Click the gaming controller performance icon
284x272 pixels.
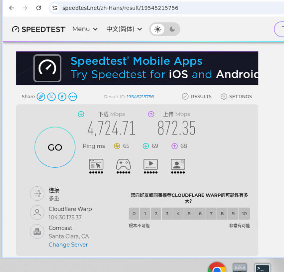(x=123, y=166)
